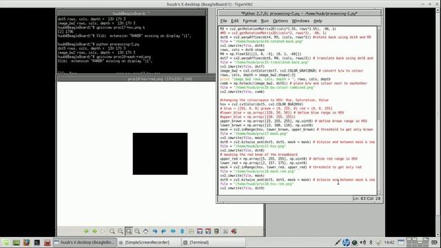
Task: Save the image in viewer toolbar
Action: pyautogui.click(x=200, y=231)
